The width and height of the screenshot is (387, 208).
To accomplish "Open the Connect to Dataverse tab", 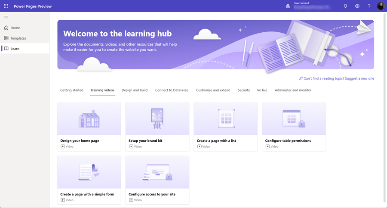I will pos(172,90).
